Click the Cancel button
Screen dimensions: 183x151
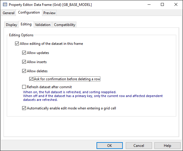[139, 145]
